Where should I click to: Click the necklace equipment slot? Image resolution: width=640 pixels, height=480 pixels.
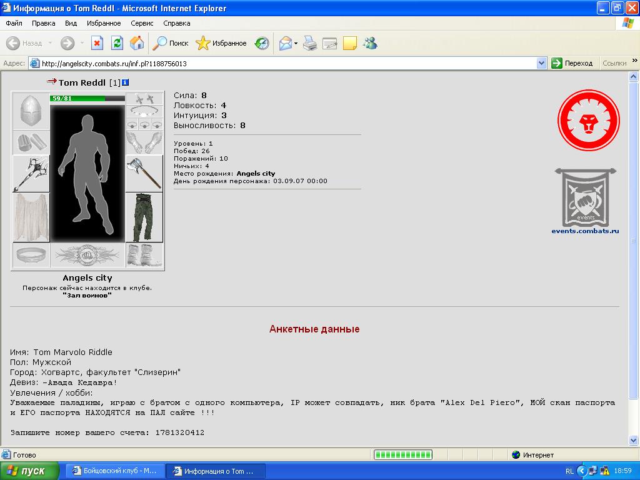[144, 111]
